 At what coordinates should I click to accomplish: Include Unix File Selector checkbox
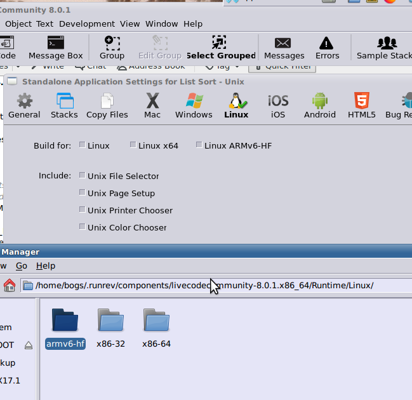click(83, 176)
